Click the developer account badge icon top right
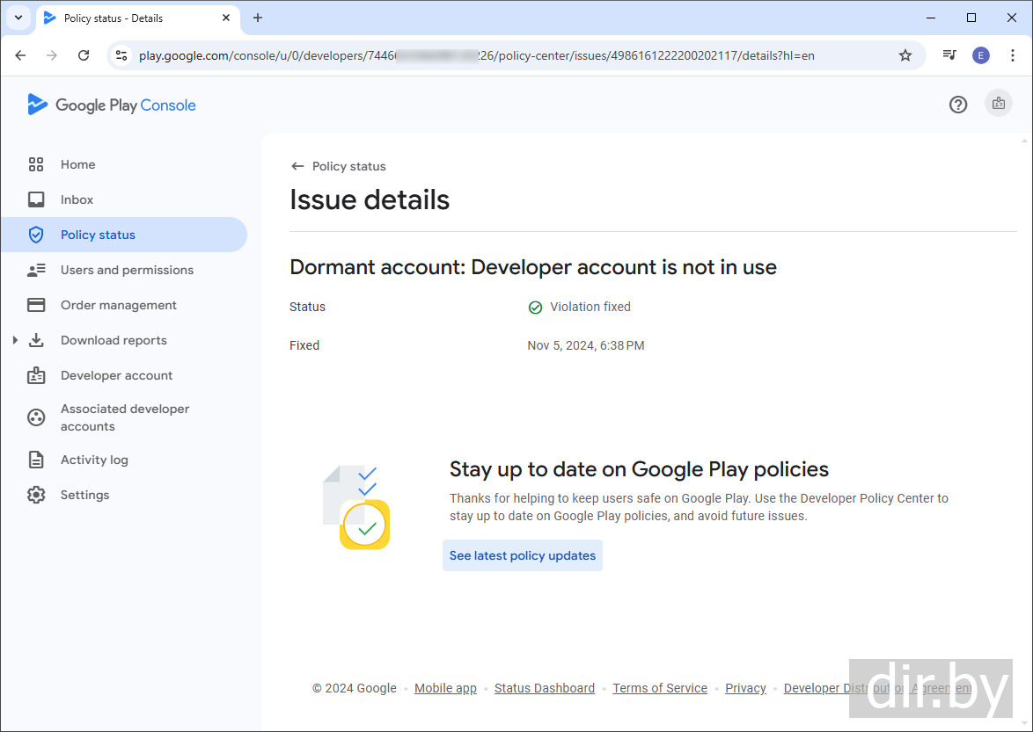The width and height of the screenshot is (1033, 732). [x=998, y=104]
